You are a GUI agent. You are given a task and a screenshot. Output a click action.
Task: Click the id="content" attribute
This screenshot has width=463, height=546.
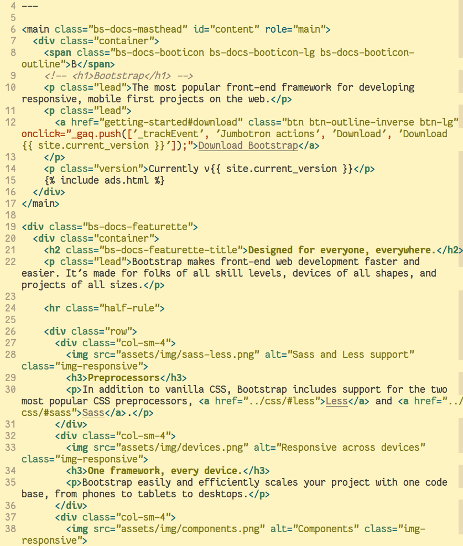click(x=226, y=29)
